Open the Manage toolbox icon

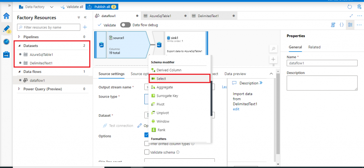pos(6,54)
